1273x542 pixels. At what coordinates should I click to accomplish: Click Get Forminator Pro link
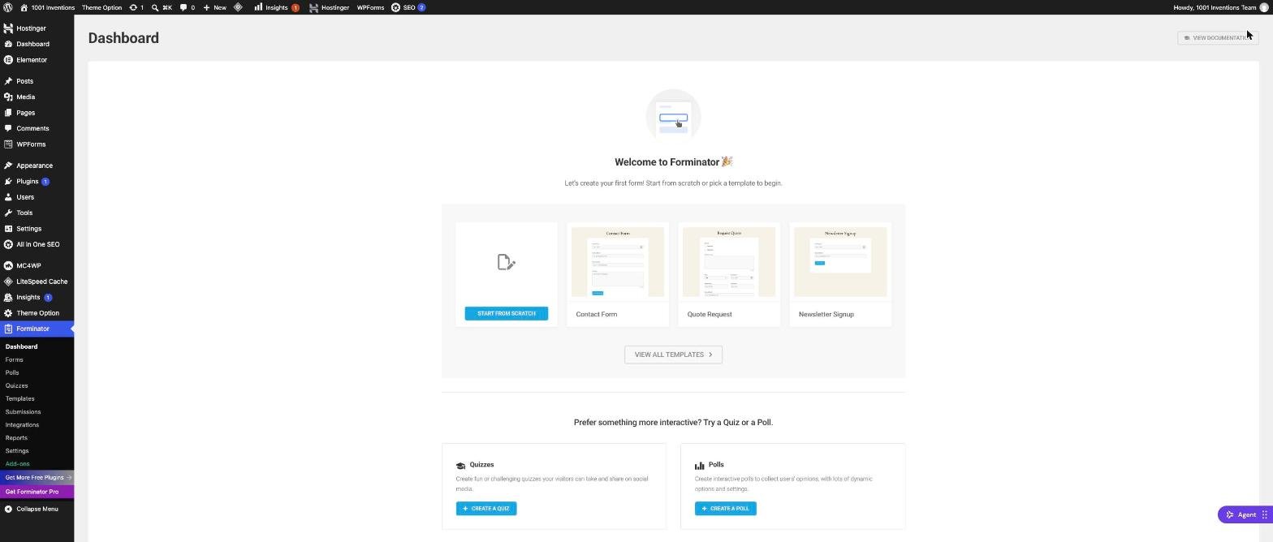tap(37, 492)
